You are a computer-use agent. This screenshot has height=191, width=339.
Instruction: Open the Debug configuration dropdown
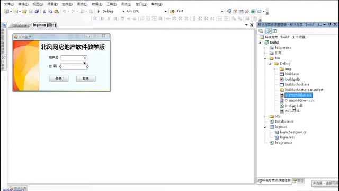click(123, 11)
